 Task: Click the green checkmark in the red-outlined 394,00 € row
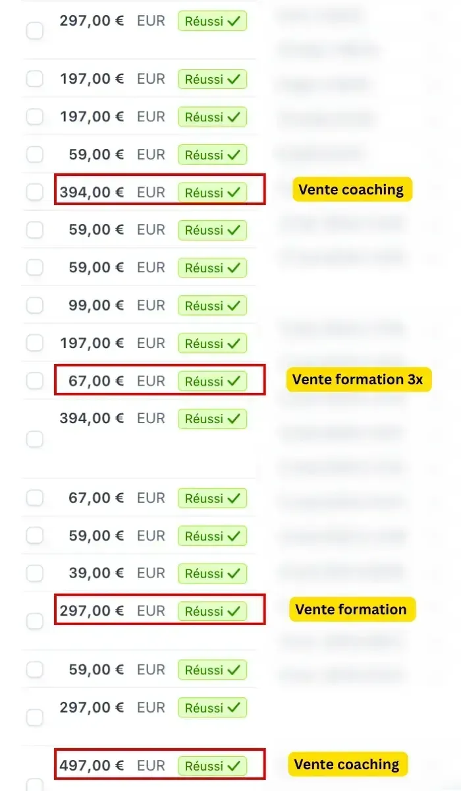[233, 192]
